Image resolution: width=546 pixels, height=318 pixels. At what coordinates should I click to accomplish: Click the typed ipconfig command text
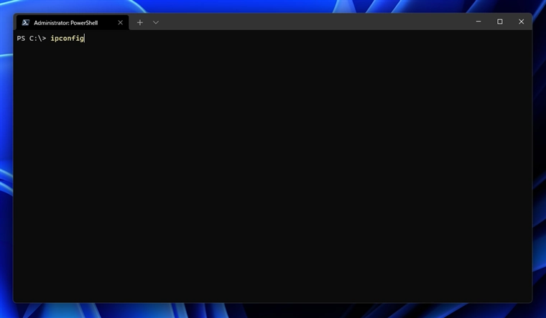68,38
